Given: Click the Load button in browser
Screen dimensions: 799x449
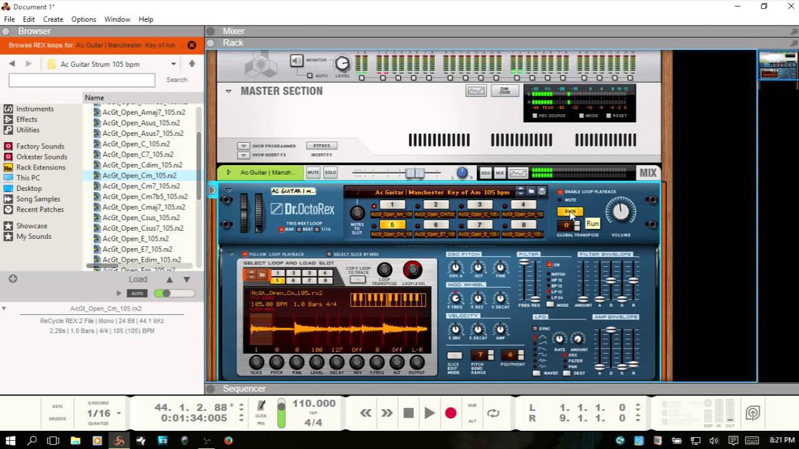Looking at the screenshot, I should click(x=138, y=279).
